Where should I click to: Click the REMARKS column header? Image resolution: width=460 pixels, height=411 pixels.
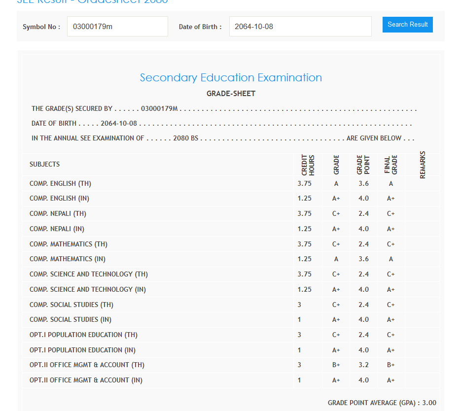(423, 165)
